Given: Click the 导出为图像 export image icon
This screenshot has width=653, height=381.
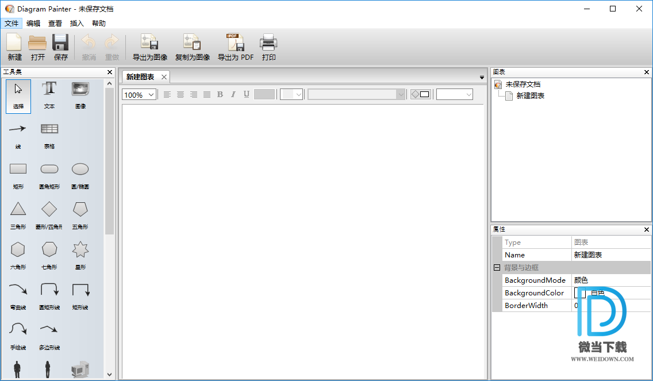Looking at the screenshot, I should 149,47.
